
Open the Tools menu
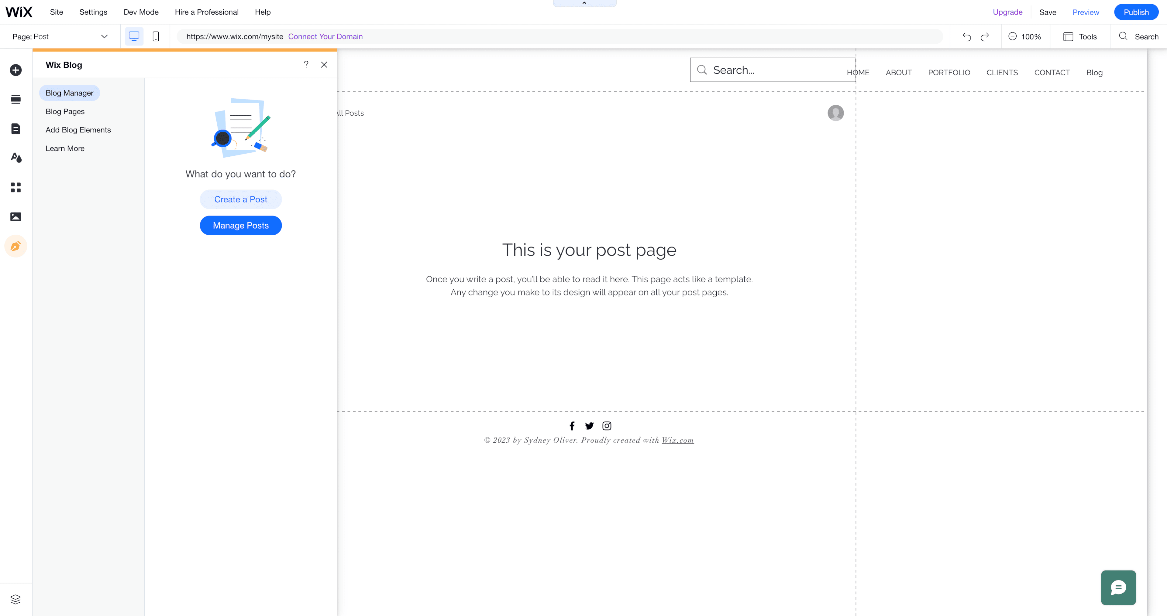[1080, 36]
